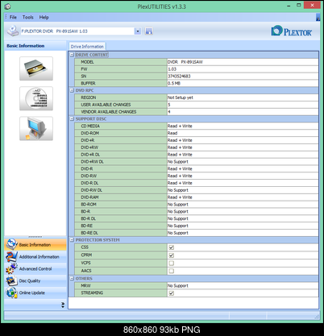
Task: Select the VENDOR AVAILABLE CHANGES row
Action: pyautogui.click(x=197, y=112)
